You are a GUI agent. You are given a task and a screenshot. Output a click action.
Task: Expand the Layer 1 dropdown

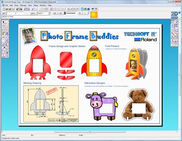[x=49, y=13]
